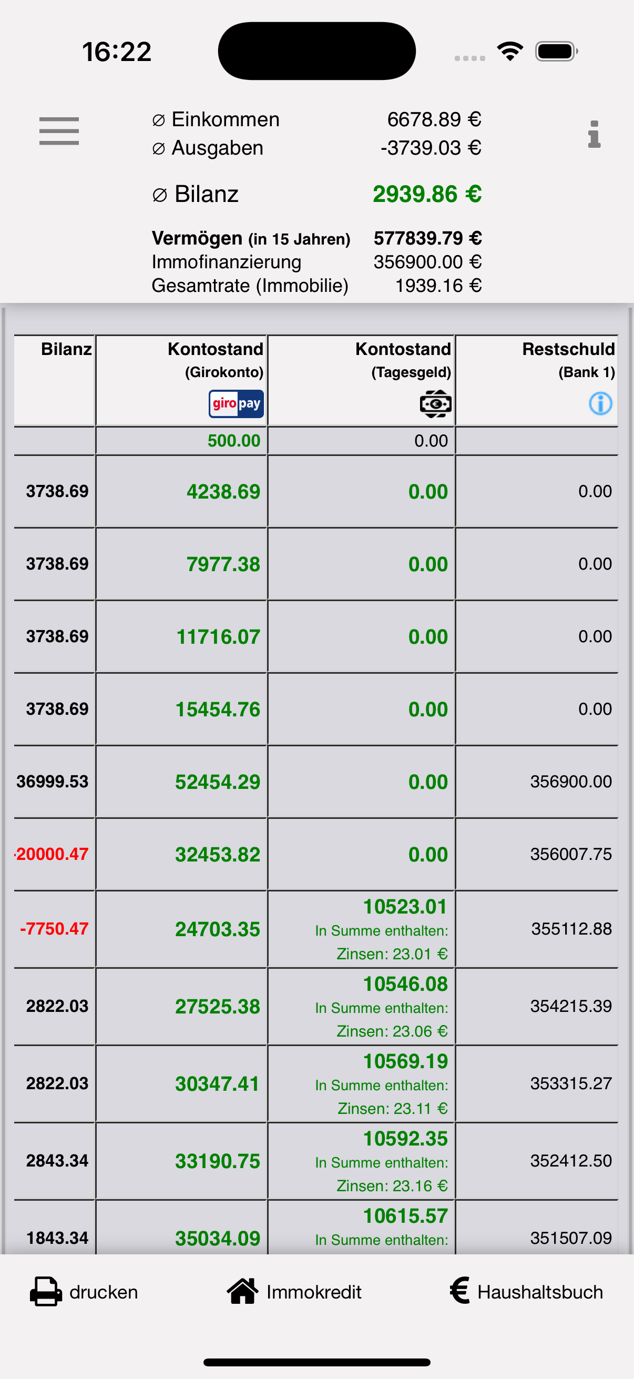Tap the printer icon
634x1379 pixels.
[x=46, y=1291]
